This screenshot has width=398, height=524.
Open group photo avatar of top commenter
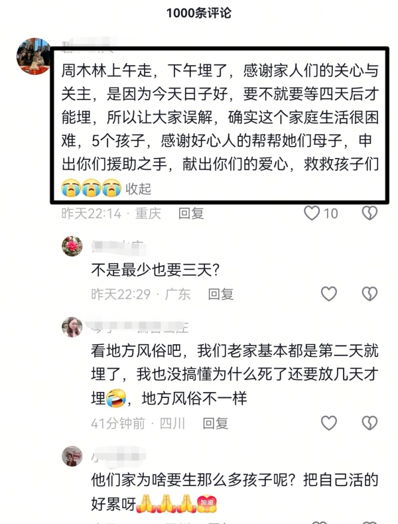pyautogui.click(x=34, y=56)
